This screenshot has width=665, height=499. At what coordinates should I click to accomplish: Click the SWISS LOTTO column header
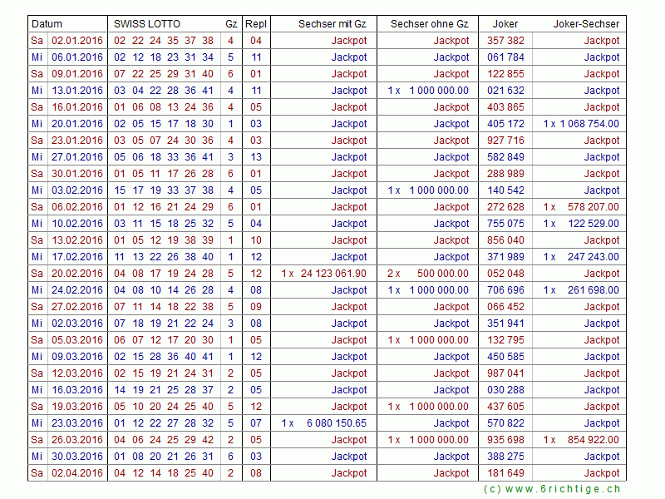click(x=147, y=24)
